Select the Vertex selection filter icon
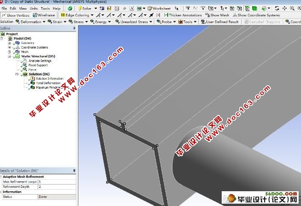The width and height of the screenshot is (301, 206). [x=232, y=9]
